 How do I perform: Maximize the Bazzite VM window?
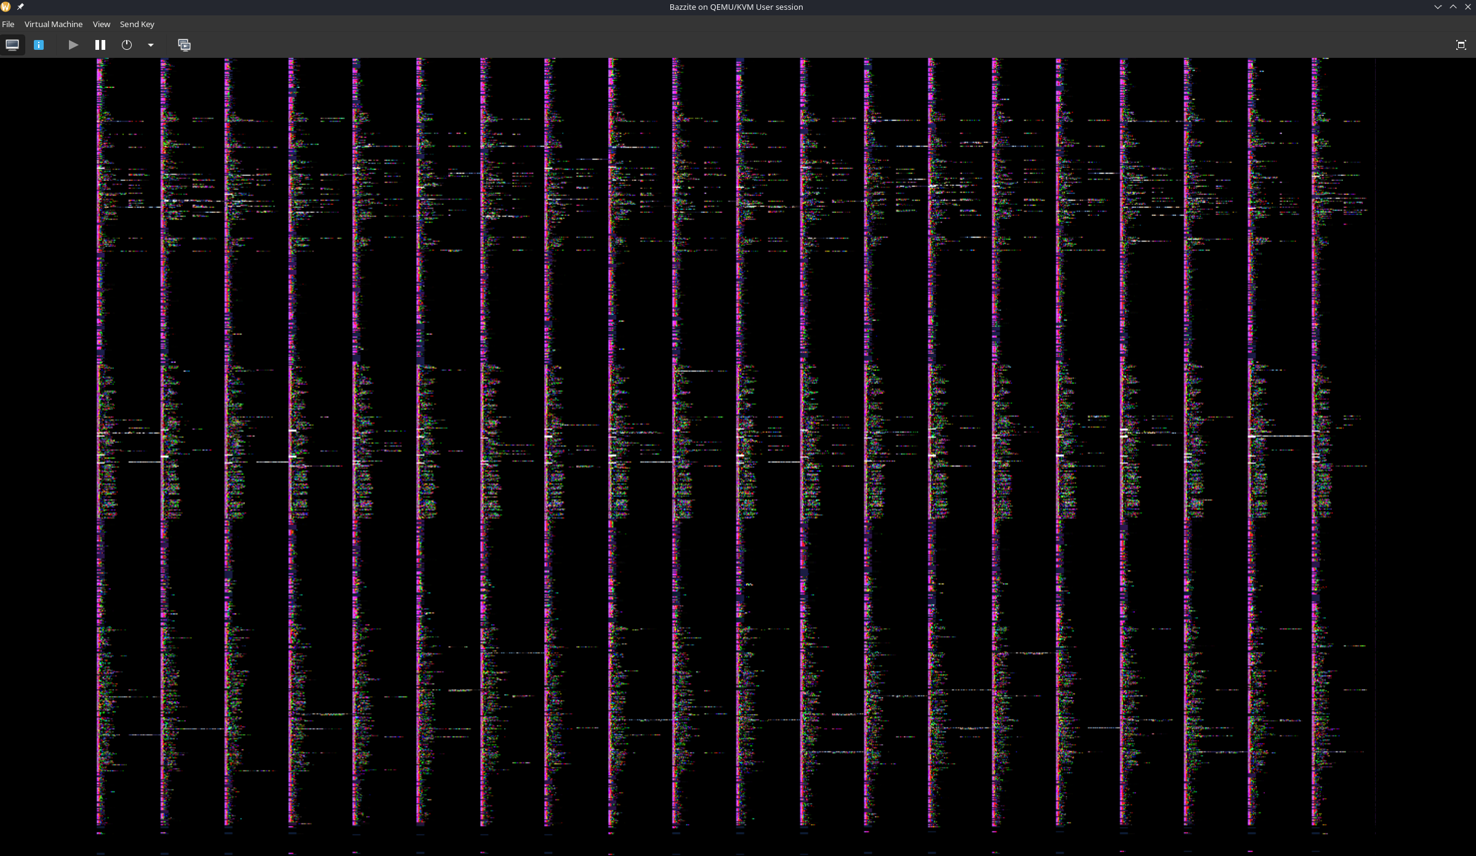(x=1453, y=7)
